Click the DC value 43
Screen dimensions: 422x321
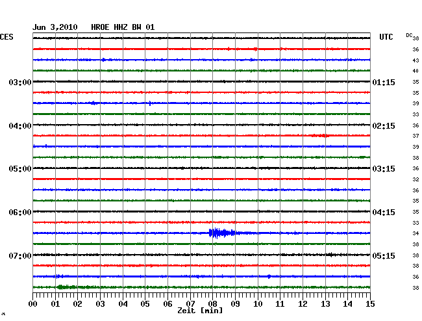(x=416, y=60)
